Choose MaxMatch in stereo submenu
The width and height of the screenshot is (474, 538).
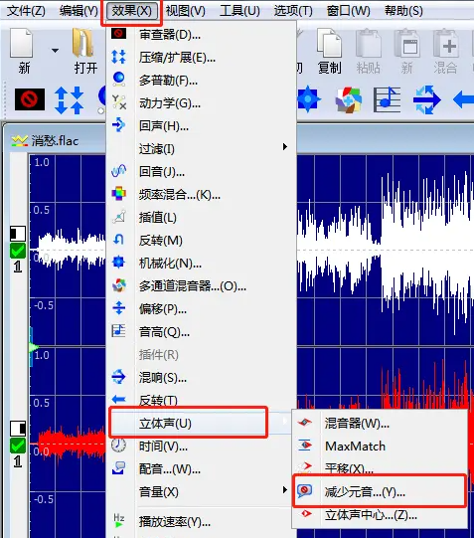pos(380,446)
